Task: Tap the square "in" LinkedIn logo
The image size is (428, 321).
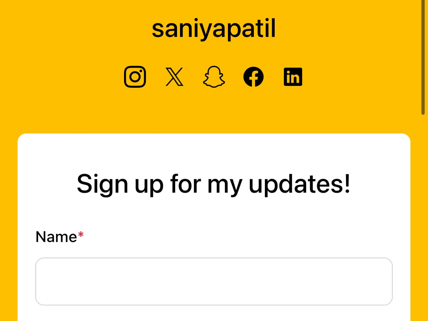Action: [x=293, y=77]
